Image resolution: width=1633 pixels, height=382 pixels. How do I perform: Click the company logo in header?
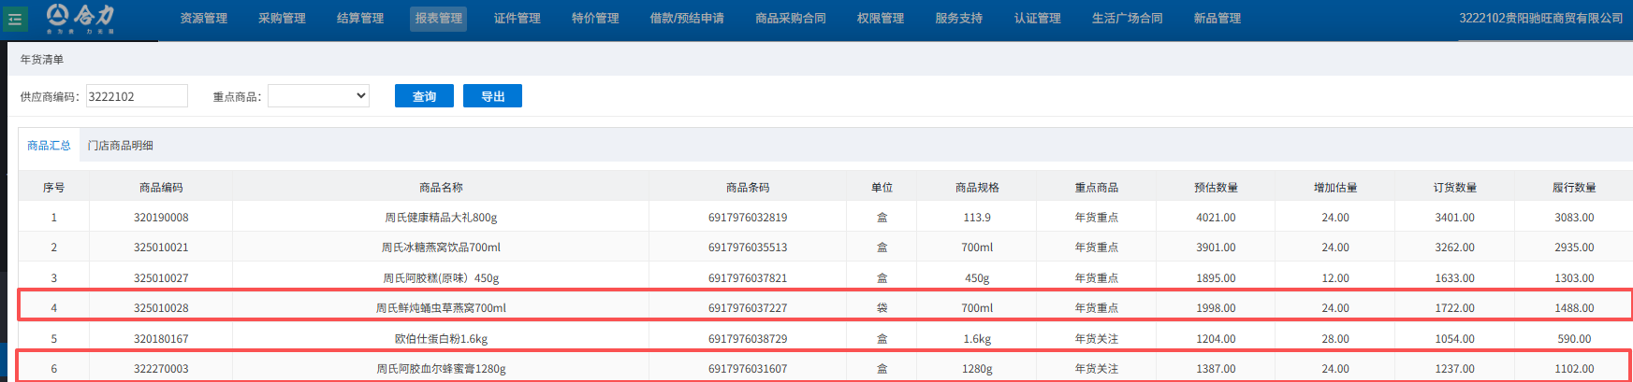(x=81, y=17)
